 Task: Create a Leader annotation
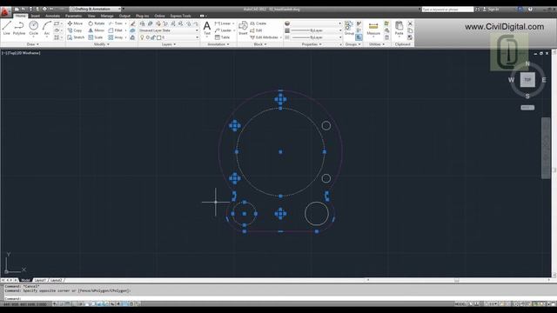point(223,30)
